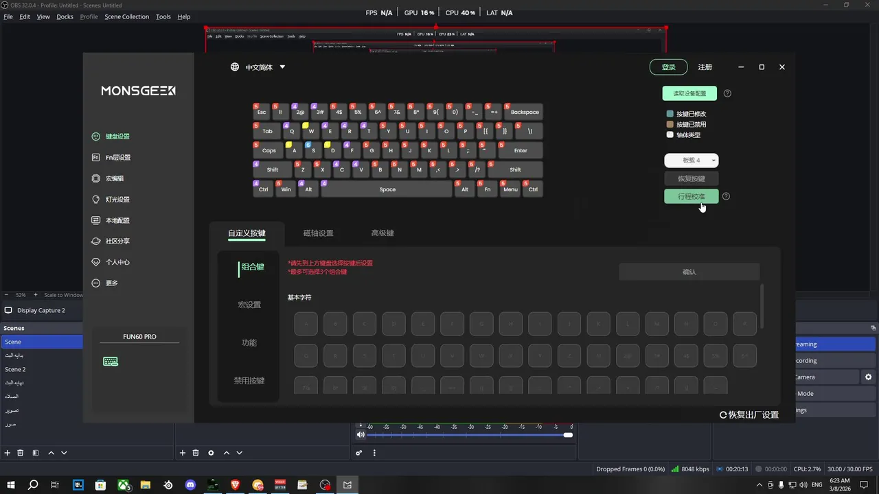
Task: Select 功能 side tab
Action: coord(249,342)
